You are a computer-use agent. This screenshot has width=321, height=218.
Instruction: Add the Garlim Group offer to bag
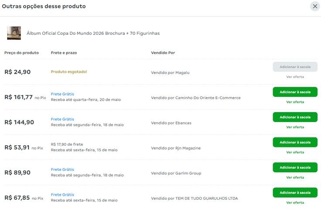click(295, 168)
